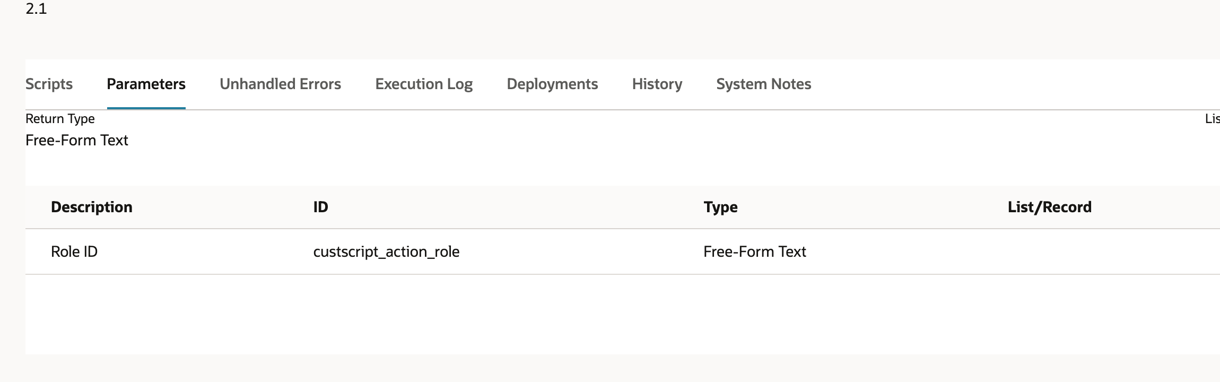The image size is (1220, 382).
Task: Open the Execution Log tab
Action: coord(424,84)
